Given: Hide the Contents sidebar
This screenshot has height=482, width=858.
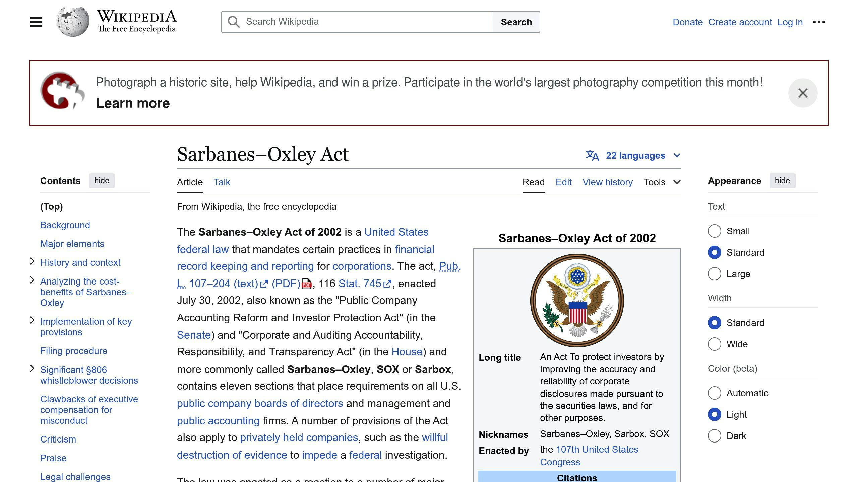Looking at the screenshot, I should [102, 181].
